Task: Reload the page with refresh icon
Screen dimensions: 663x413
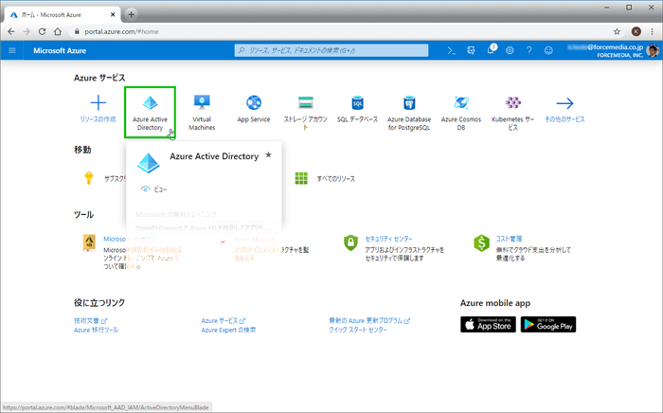Action: pyautogui.click(x=42, y=31)
